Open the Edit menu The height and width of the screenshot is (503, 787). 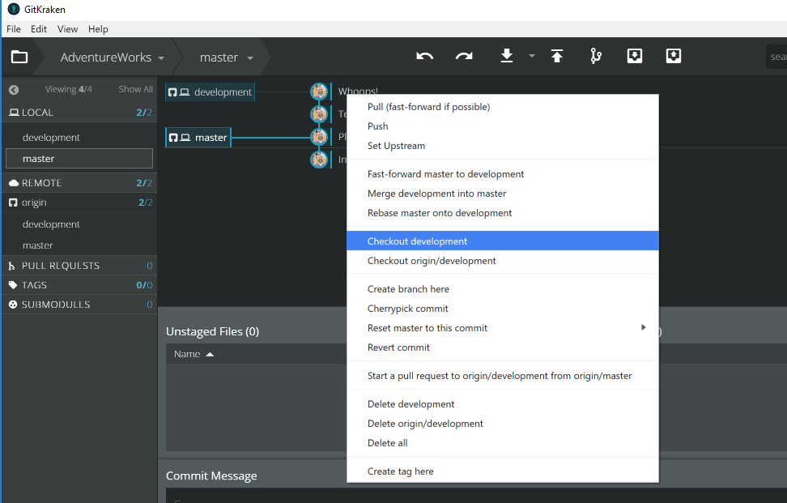pyautogui.click(x=39, y=29)
